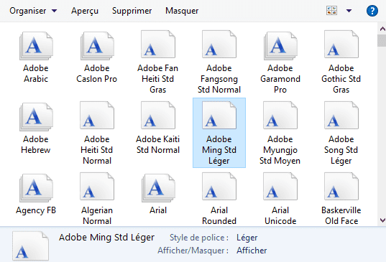
Task: Click Supprimer to delete the font
Action: 132,11
